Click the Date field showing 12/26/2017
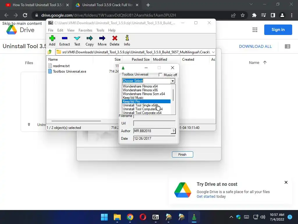Screen dimensions: 298x224 154,139
